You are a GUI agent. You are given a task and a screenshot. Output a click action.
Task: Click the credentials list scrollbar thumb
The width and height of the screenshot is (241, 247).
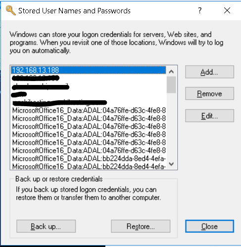click(x=171, y=85)
